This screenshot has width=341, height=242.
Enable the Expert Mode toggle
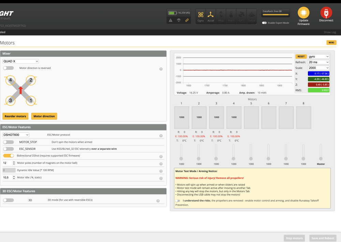(x=264, y=23)
